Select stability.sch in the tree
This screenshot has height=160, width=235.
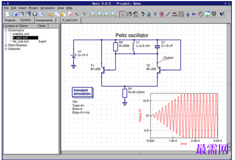click(x=21, y=34)
